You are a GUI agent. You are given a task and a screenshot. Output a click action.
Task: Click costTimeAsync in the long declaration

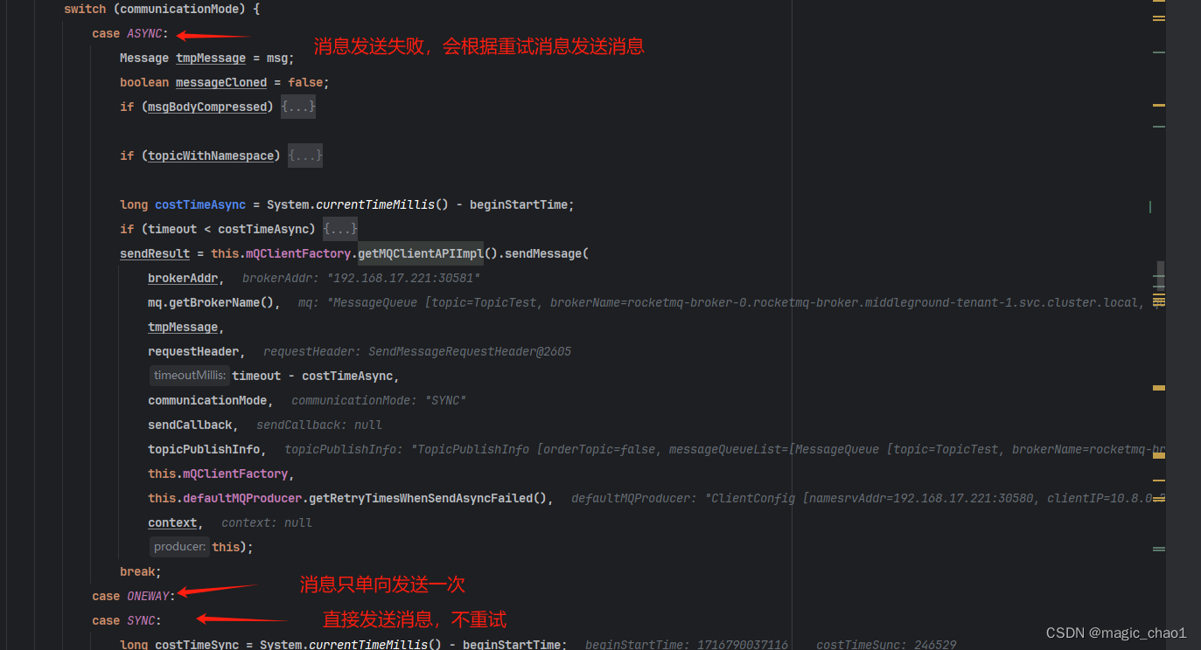[200, 204]
